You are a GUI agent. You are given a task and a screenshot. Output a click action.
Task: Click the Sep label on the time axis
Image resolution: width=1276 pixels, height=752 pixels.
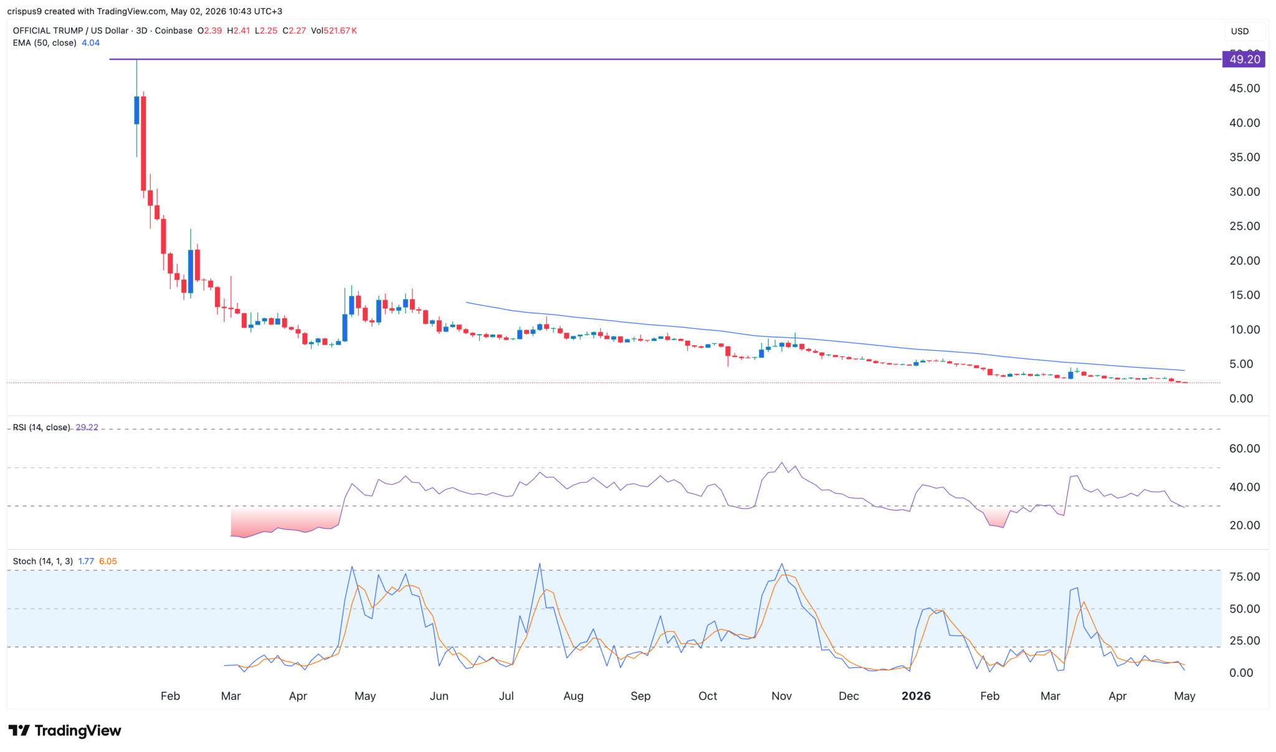click(x=640, y=696)
